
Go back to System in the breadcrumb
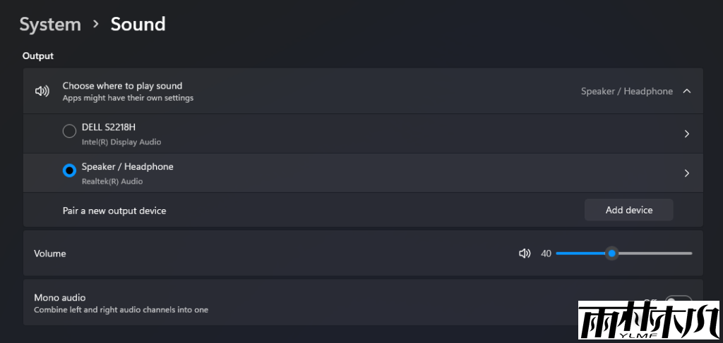click(x=50, y=24)
